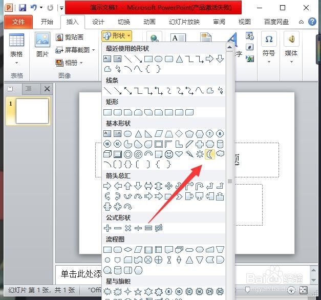Switch to the Home tab
Screen dimensions: 321x300
click(x=47, y=22)
